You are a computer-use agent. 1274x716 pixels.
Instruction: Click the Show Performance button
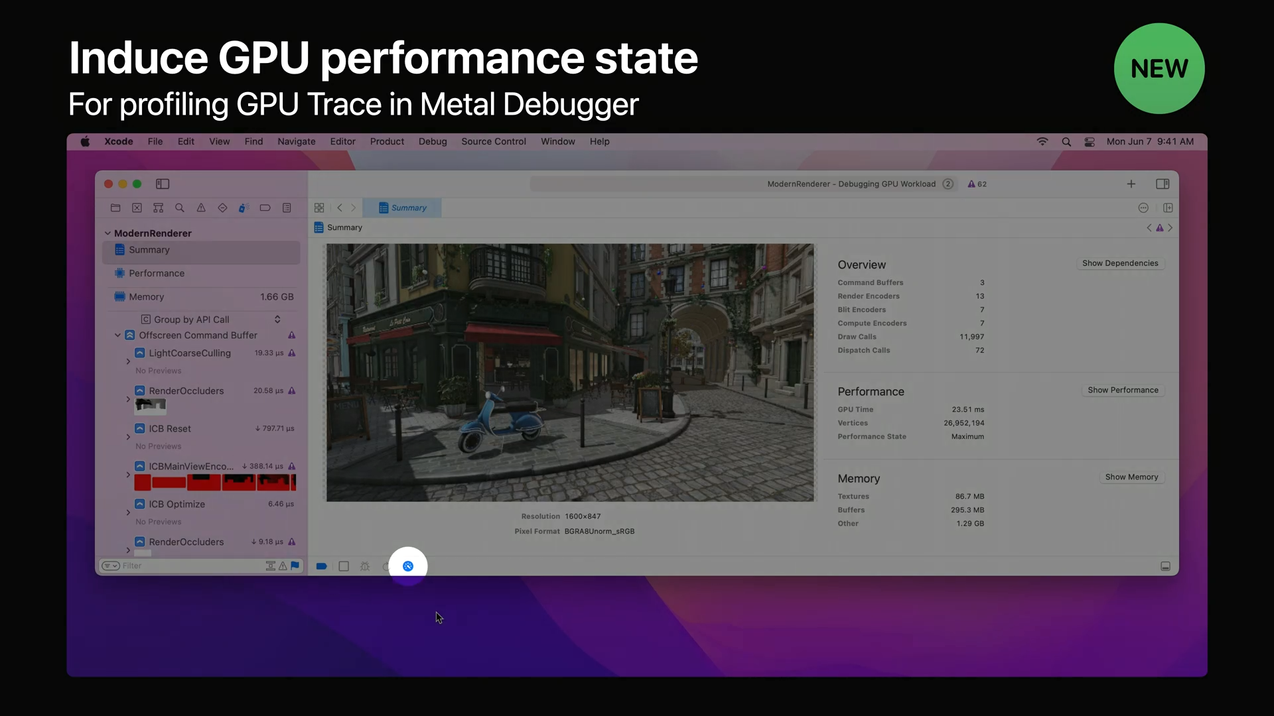pyautogui.click(x=1123, y=390)
